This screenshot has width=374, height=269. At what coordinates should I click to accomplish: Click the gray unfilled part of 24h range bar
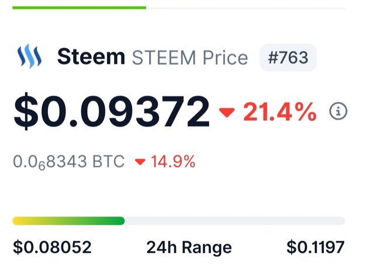(234, 221)
